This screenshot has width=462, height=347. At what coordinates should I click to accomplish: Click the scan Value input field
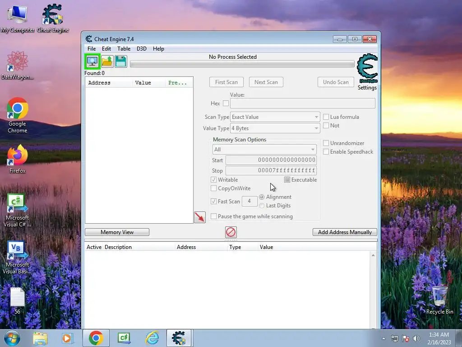(x=302, y=103)
